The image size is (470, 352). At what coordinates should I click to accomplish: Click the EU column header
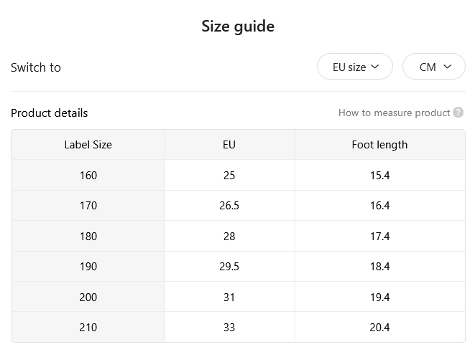pos(229,145)
